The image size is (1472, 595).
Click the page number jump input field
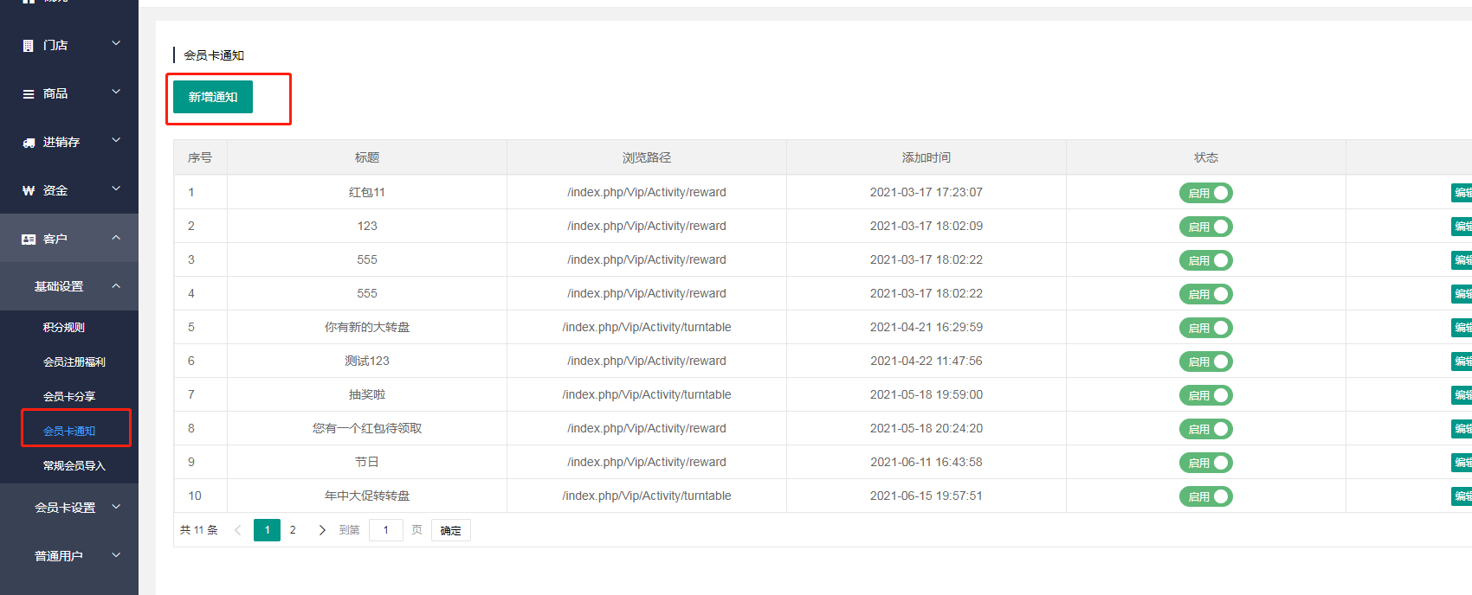click(386, 530)
